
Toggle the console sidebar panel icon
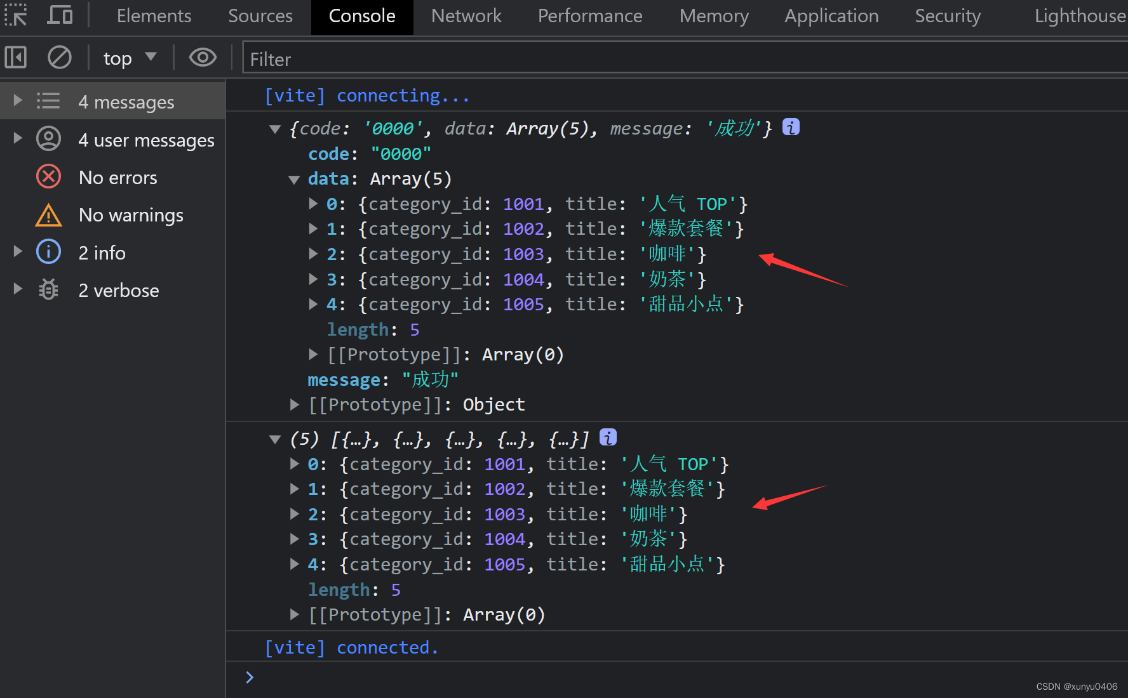coord(16,58)
